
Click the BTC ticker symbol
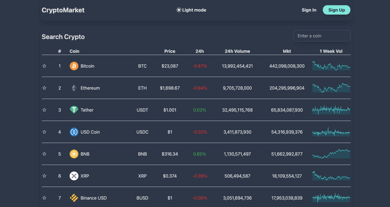click(x=142, y=66)
